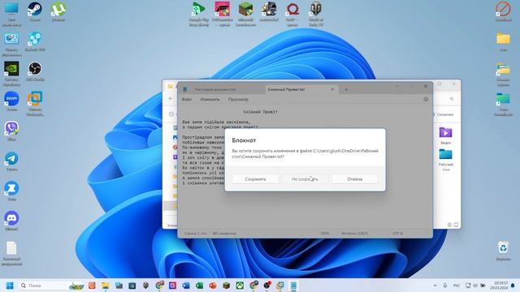Open Forza Horizon desktop shortcut

(x=222, y=14)
